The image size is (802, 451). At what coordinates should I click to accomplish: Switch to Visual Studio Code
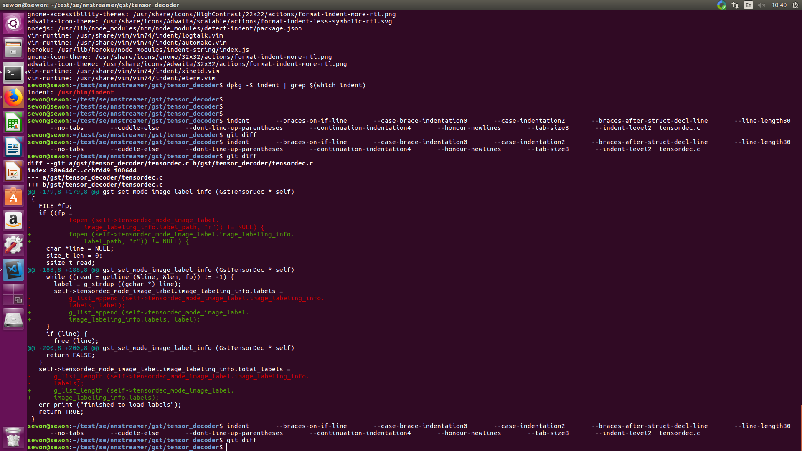point(13,270)
